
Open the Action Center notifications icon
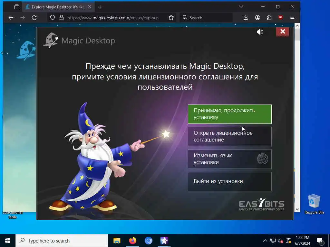[x=320, y=241]
